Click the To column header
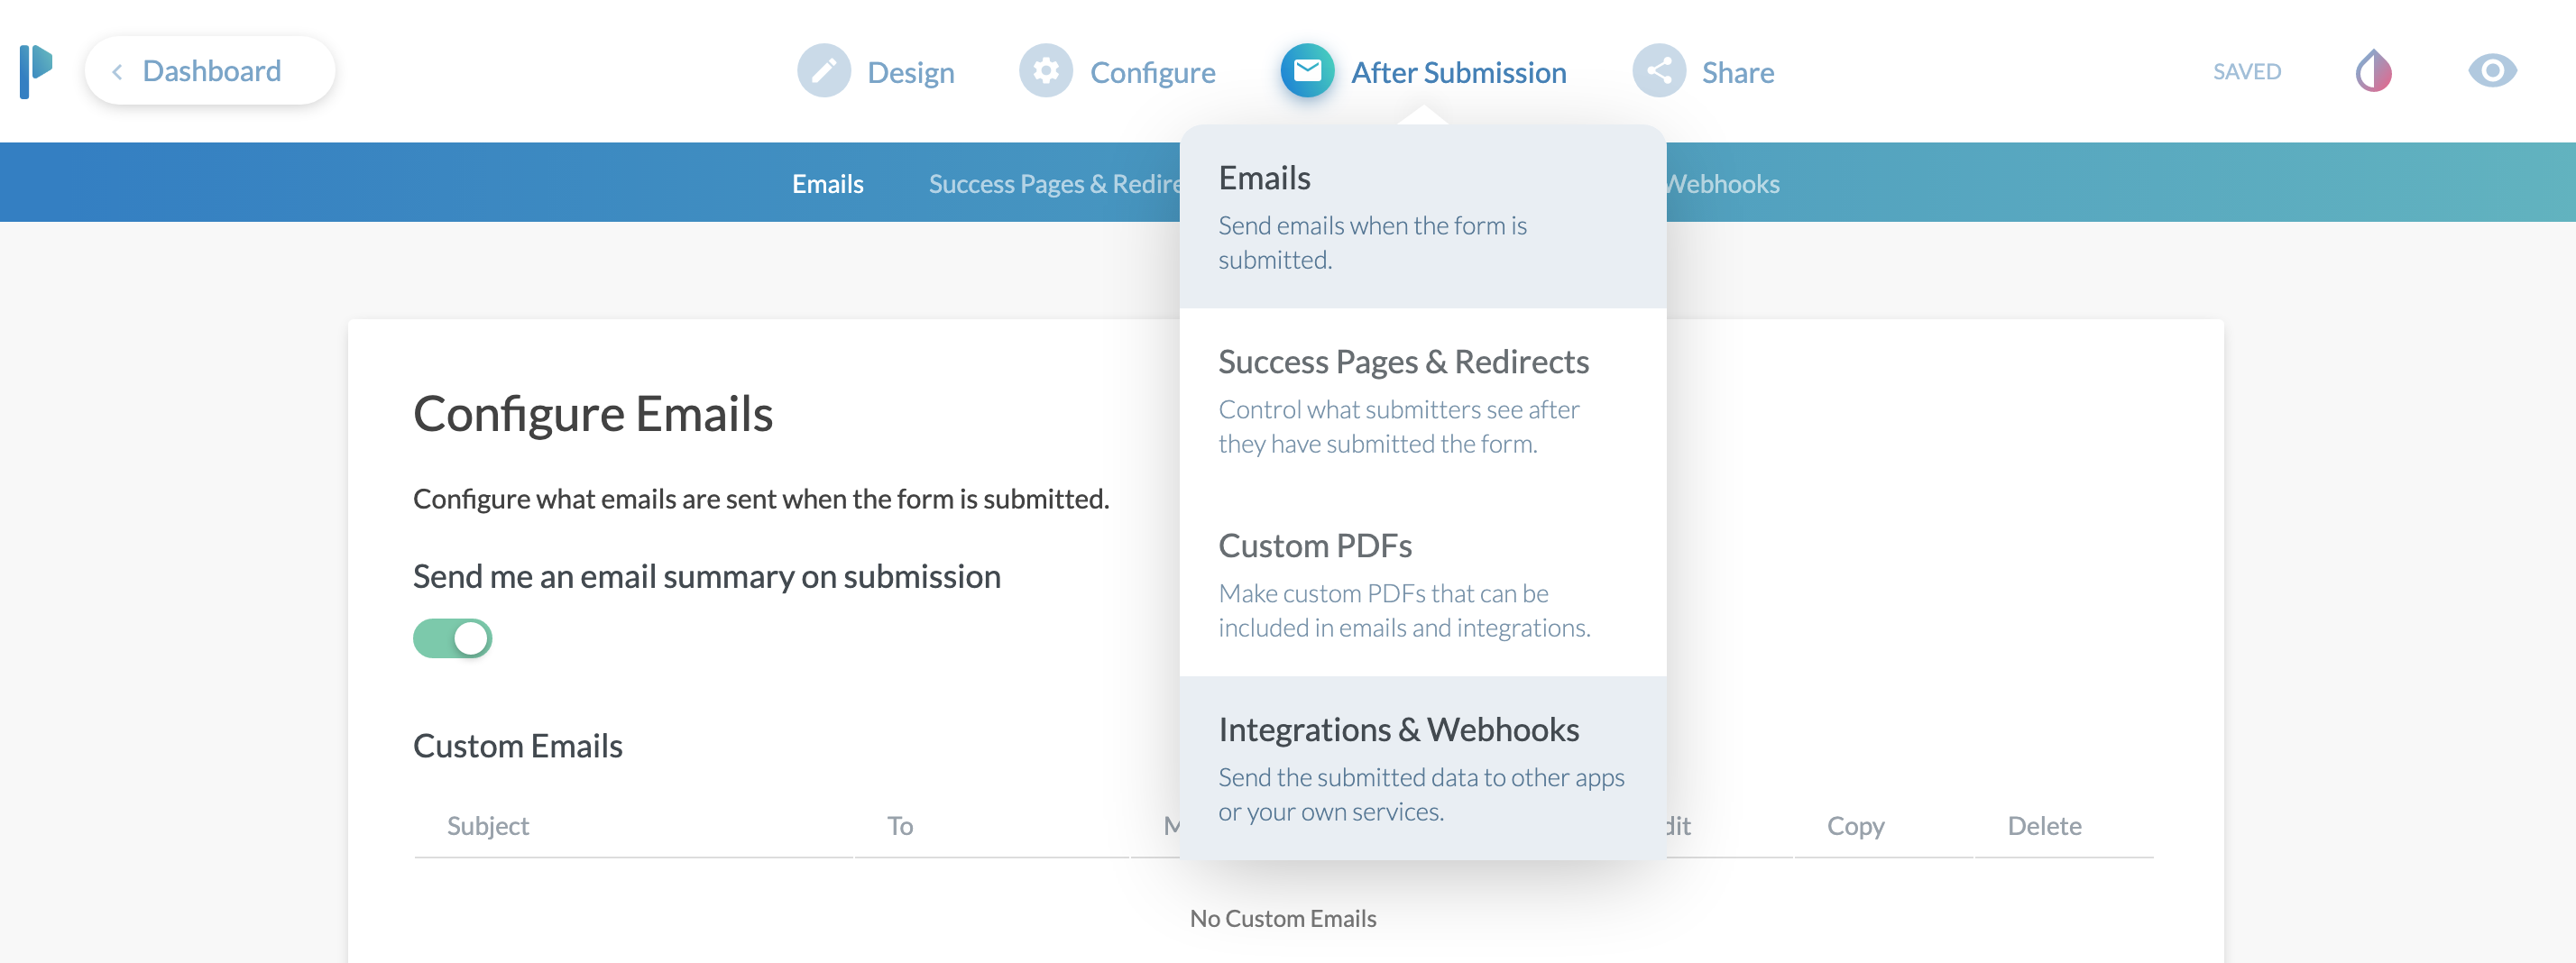 coord(899,826)
